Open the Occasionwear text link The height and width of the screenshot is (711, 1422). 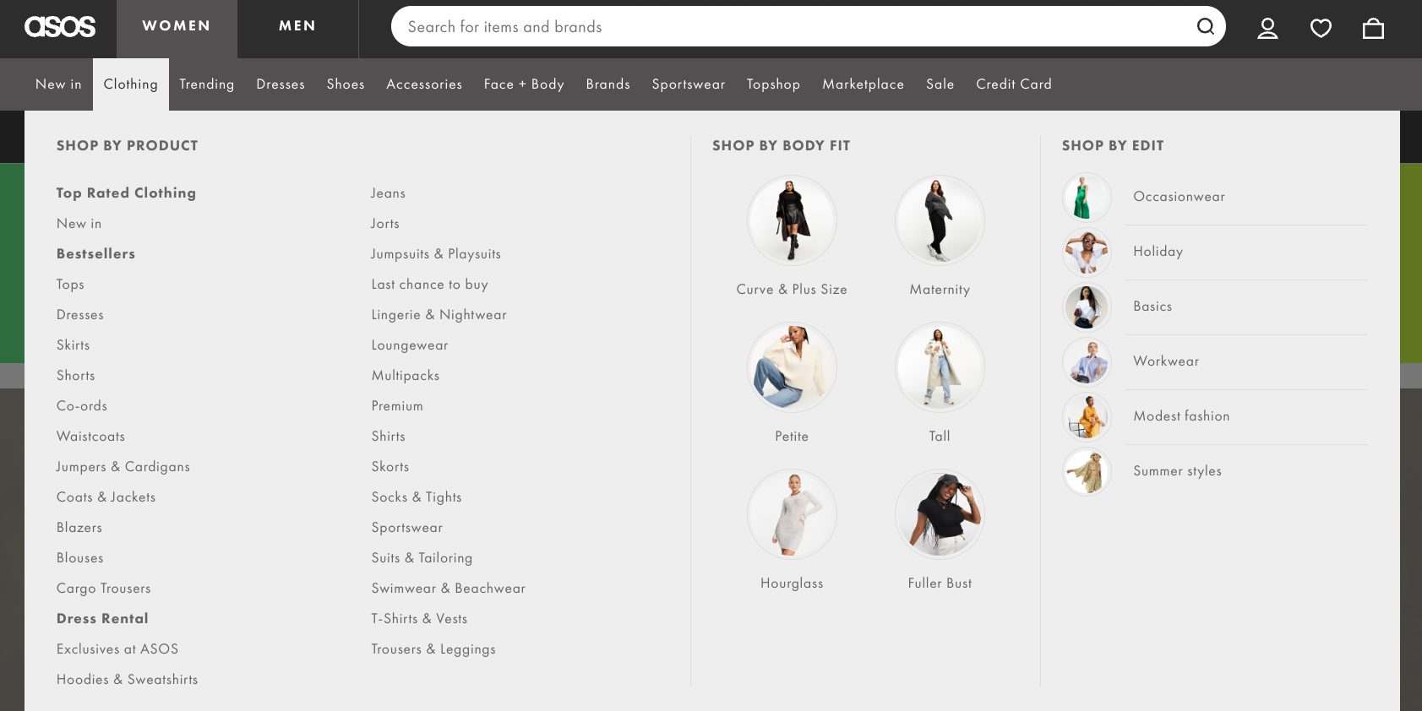tap(1180, 197)
